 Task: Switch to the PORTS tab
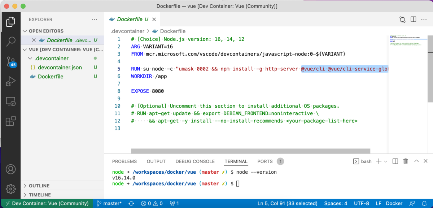[264, 161]
